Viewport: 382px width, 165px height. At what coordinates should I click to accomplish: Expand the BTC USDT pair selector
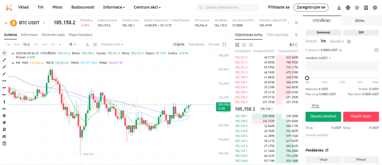coord(44,23)
